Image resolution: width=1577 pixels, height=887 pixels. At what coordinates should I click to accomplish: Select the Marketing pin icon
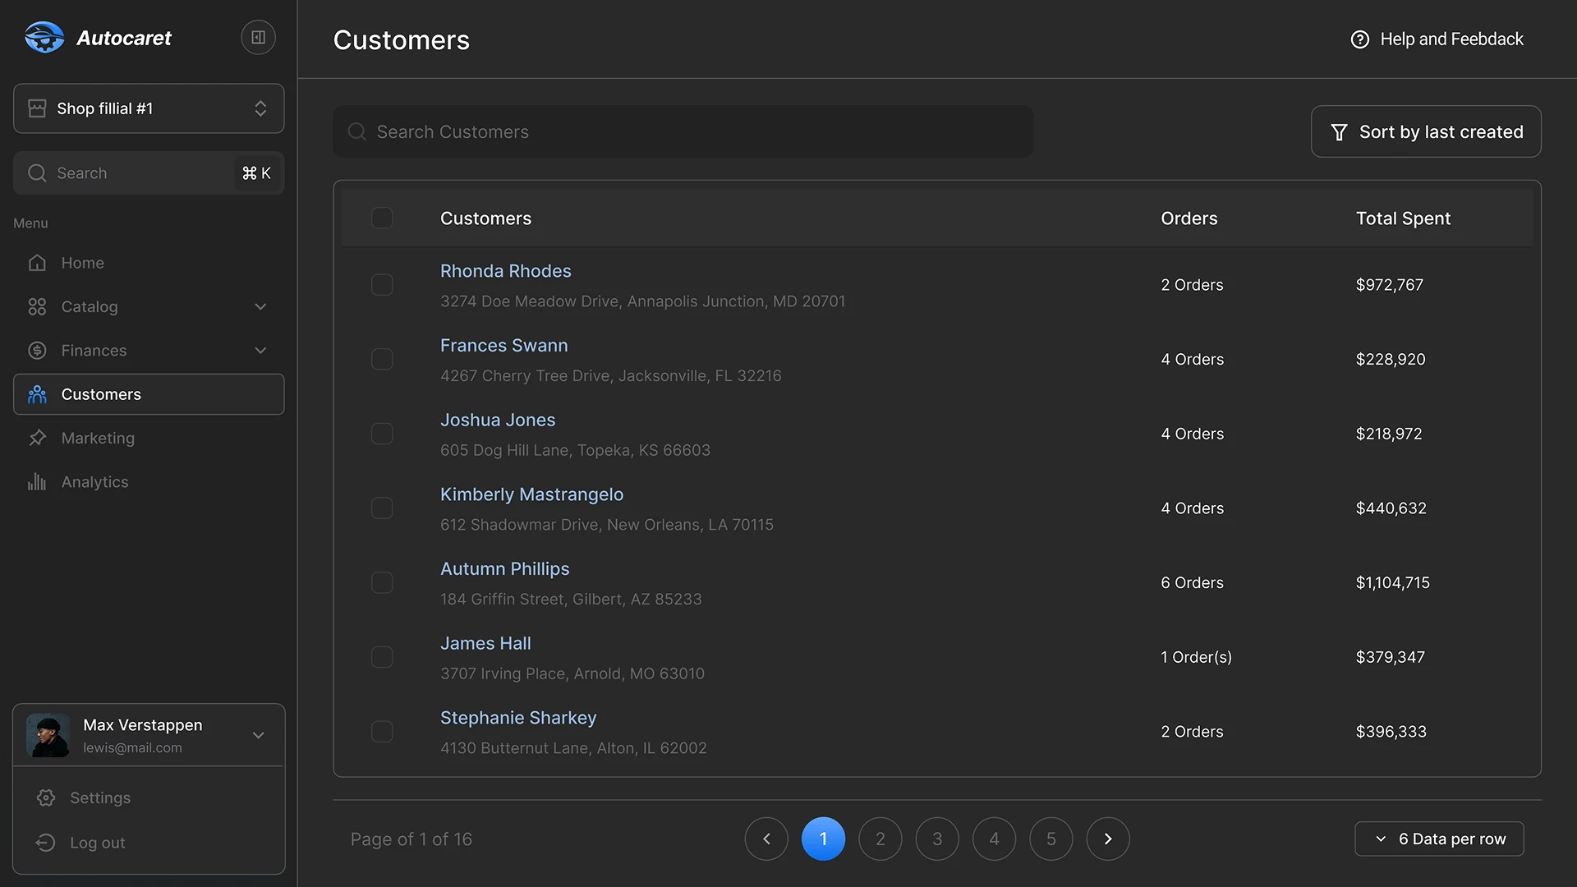[37, 438]
